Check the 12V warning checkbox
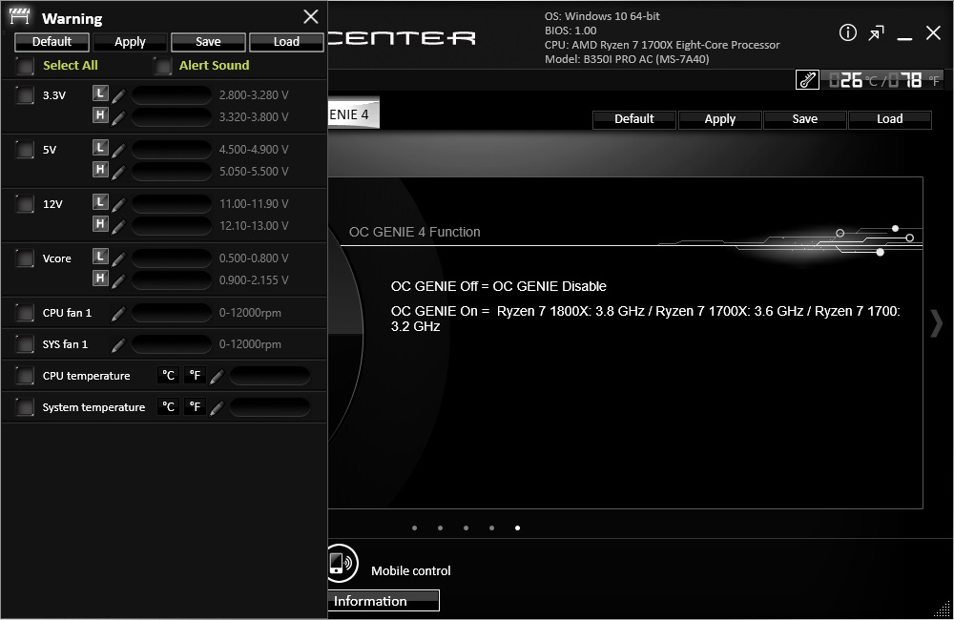Screen dimensions: 954x620 click(25, 204)
